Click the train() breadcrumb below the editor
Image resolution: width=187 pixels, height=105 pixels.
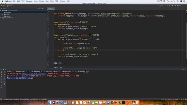[x=56, y=67]
